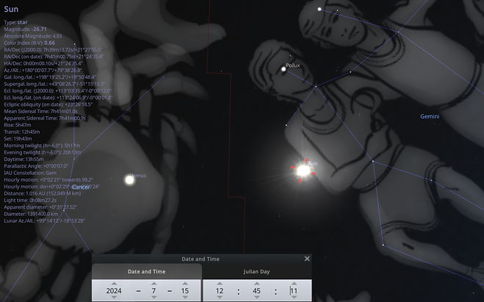484x302 pixels.
Task: Increase the month with the up arrow
Action: click(x=153, y=284)
